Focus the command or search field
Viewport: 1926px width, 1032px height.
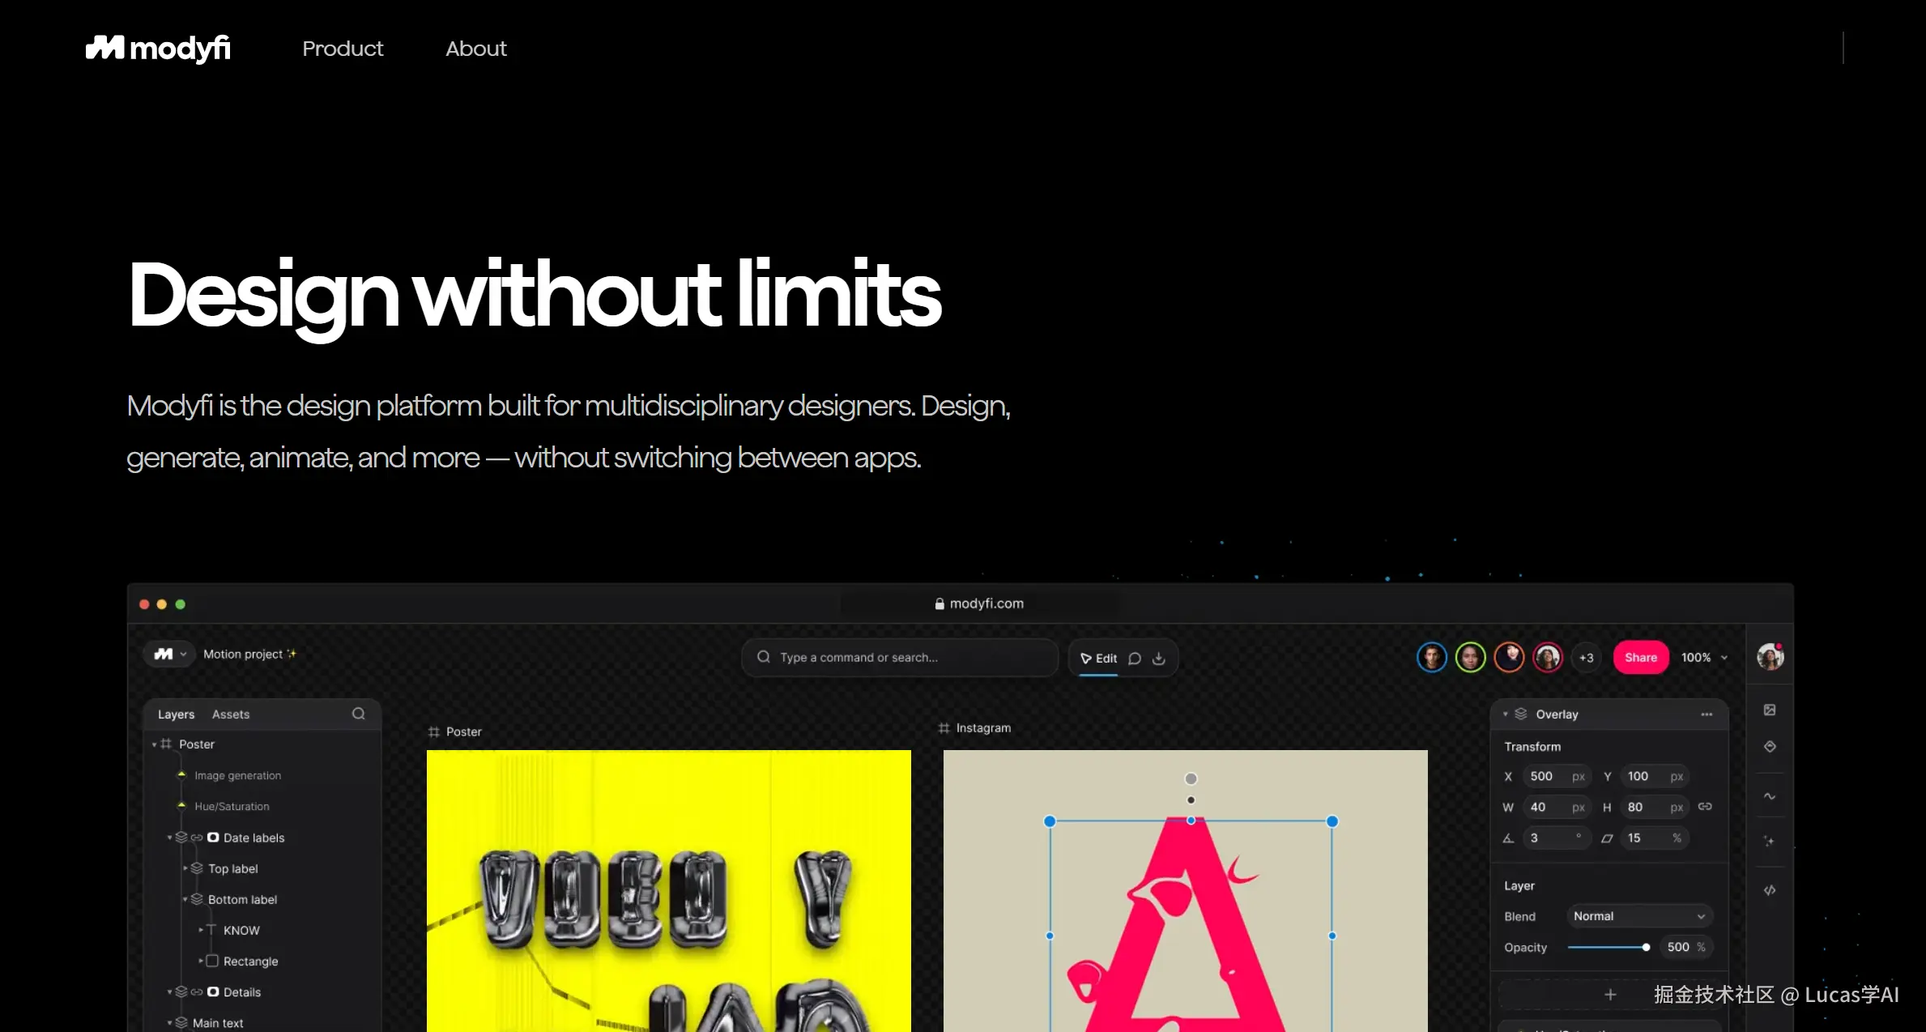coord(900,658)
